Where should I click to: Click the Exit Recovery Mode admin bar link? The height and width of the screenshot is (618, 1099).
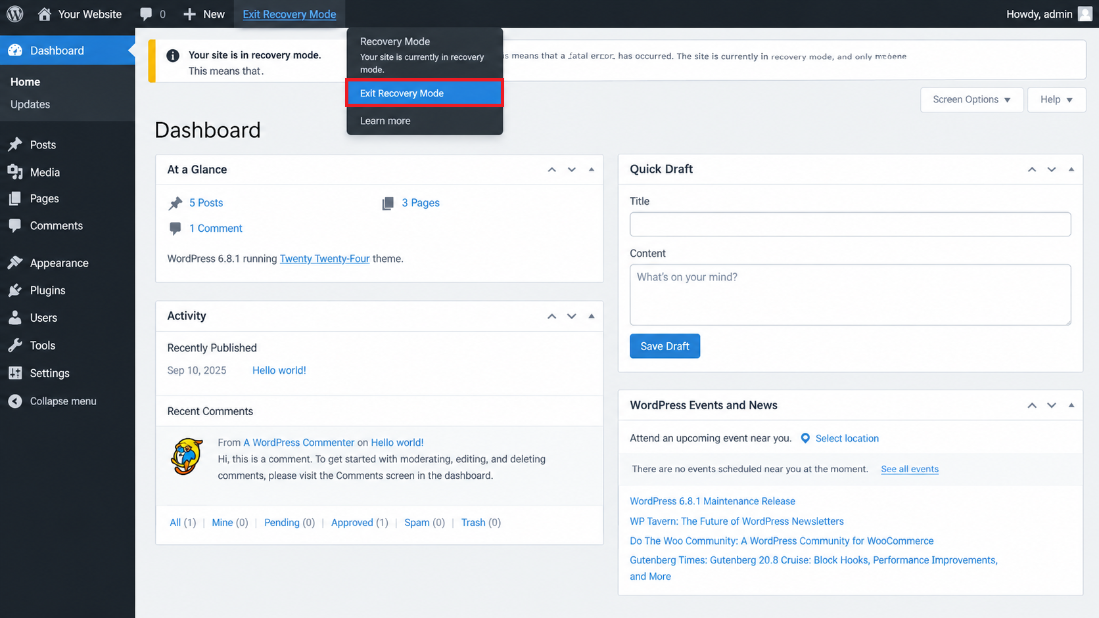pos(289,14)
